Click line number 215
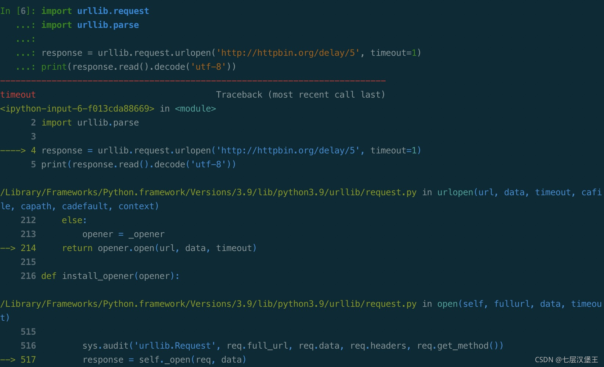Screen dimensions: 604x367 28,262
